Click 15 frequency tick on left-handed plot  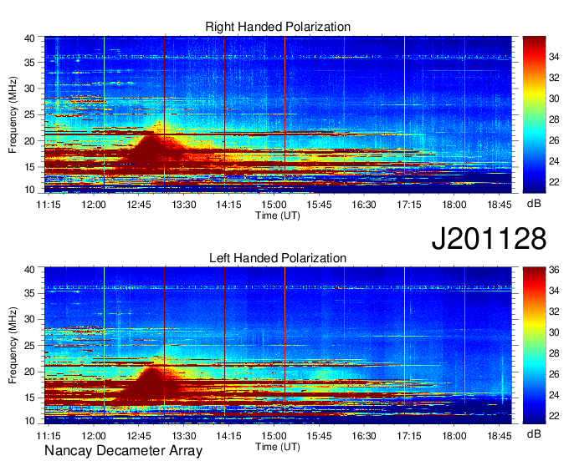29,398
